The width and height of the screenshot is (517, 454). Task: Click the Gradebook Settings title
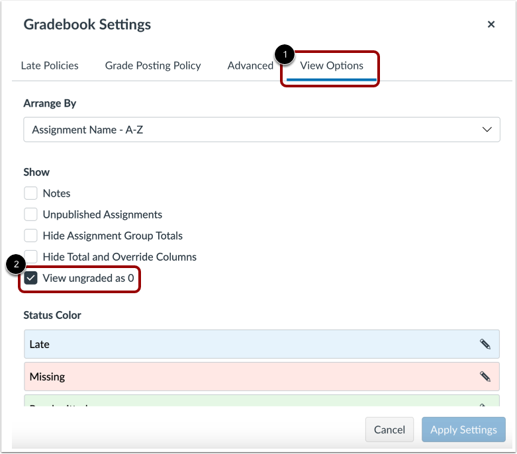(x=87, y=24)
